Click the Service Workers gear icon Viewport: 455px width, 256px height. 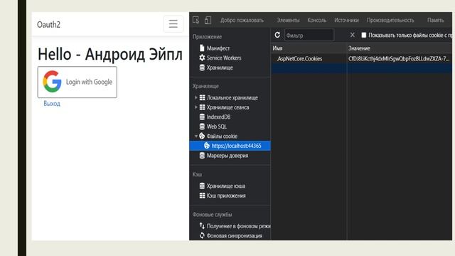click(x=202, y=58)
